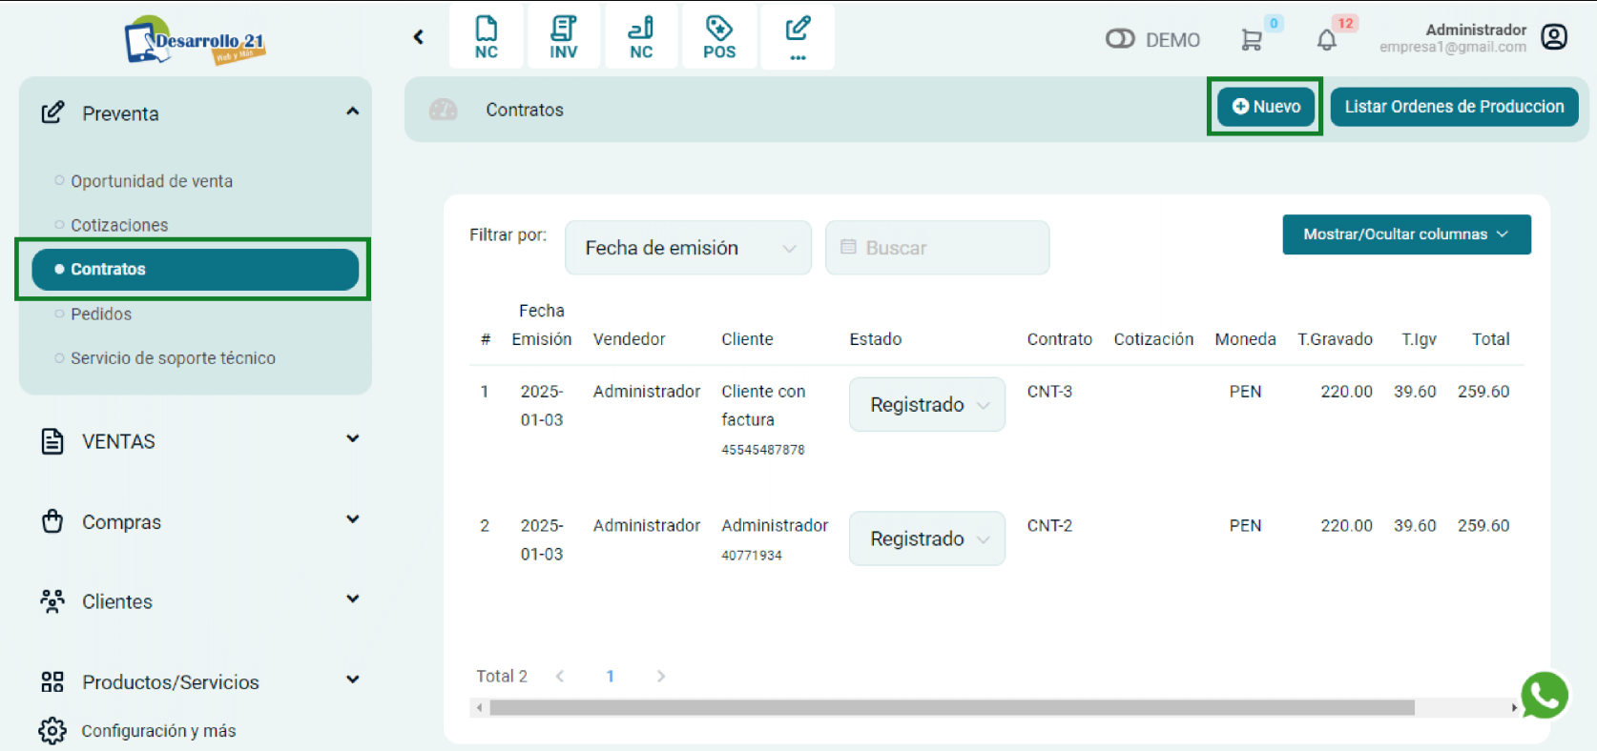Screen dimensions: 1597x751
Task: Open Estado dropdown for contract CNT-2
Action: click(926, 539)
